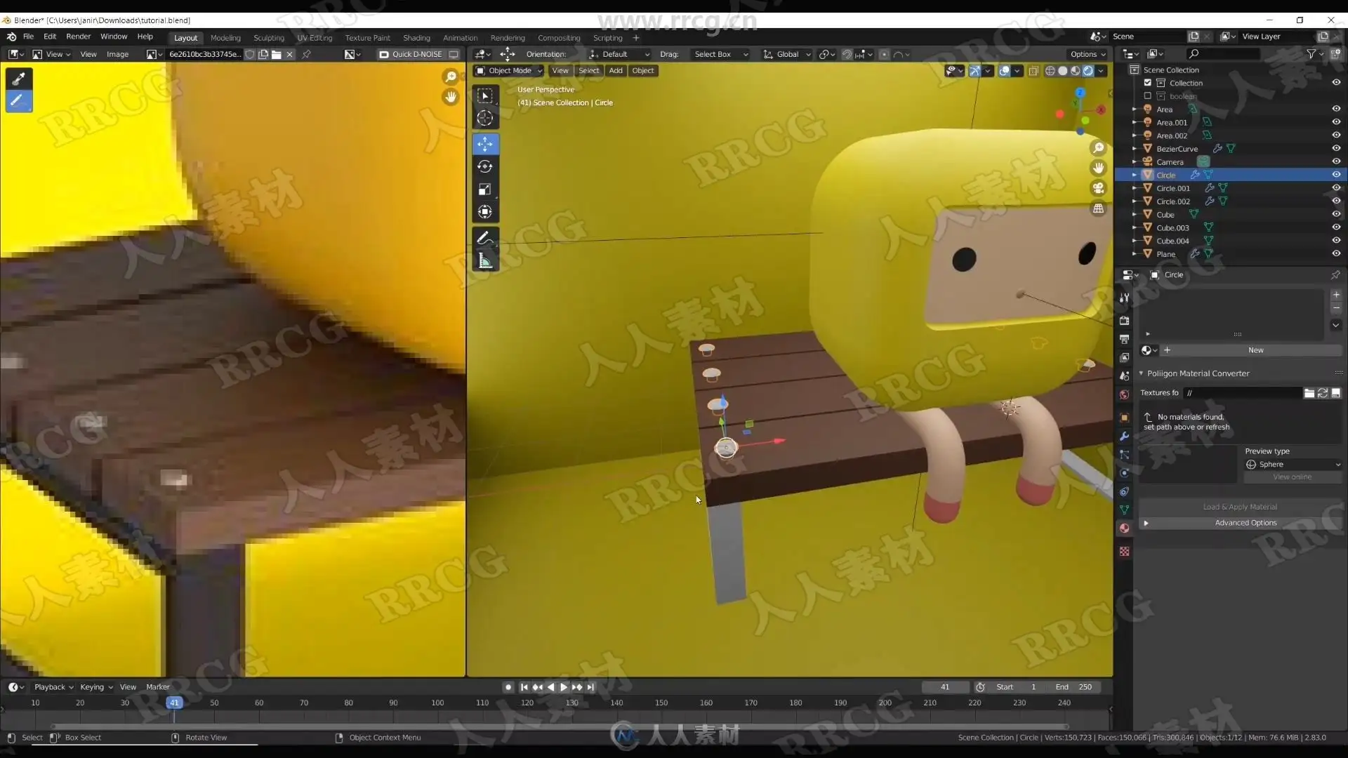
Task: Click the New material button
Action: tap(1255, 350)
